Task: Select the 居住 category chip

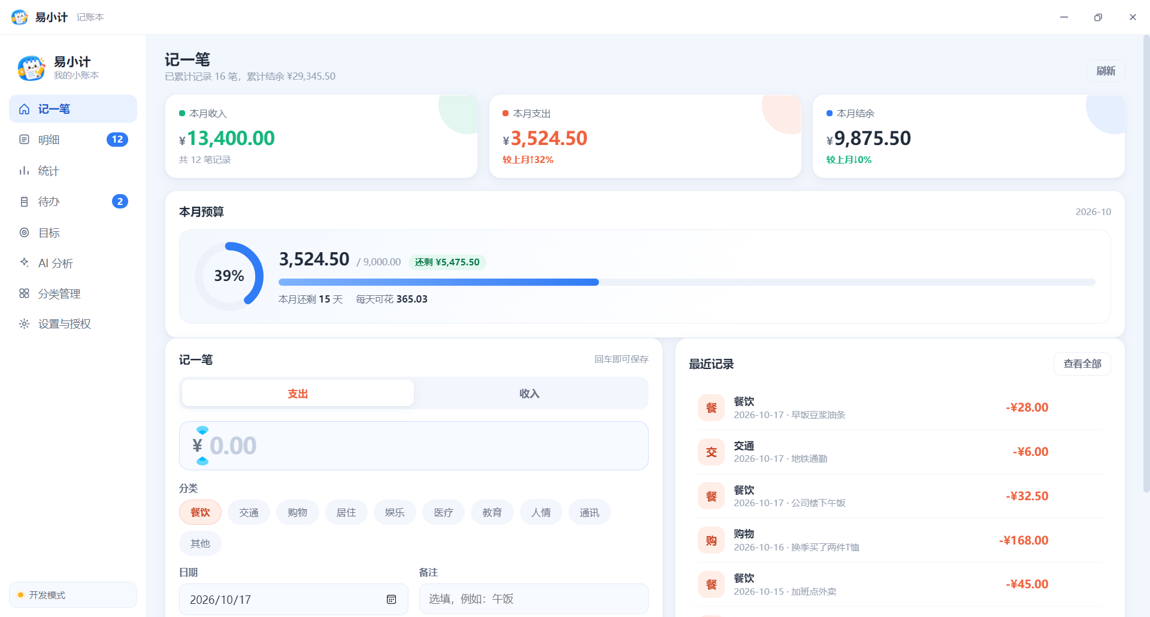Action: click(x=346, y=512)
